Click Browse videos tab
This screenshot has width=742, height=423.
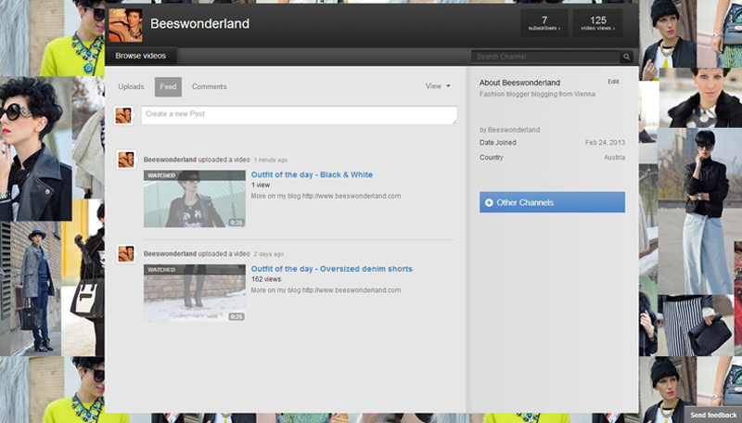coord(141,56)
